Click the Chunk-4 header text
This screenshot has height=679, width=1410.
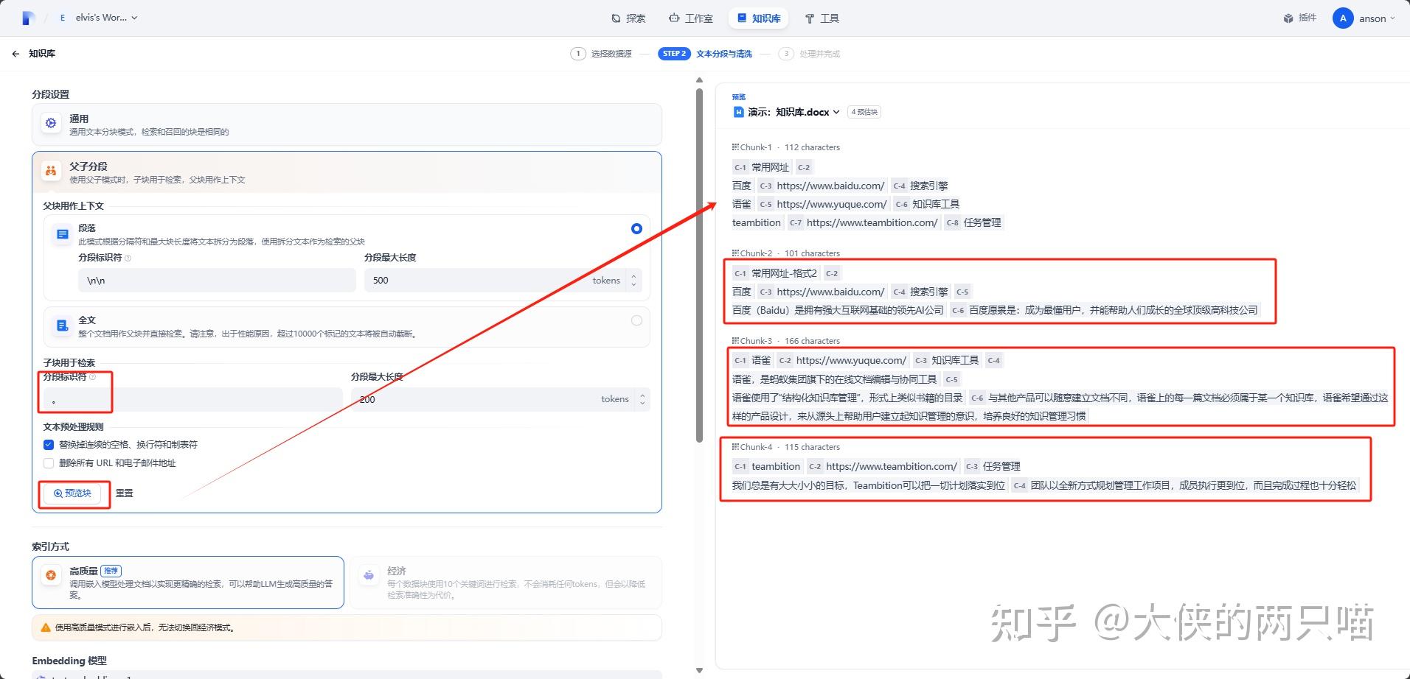(786, 447)
